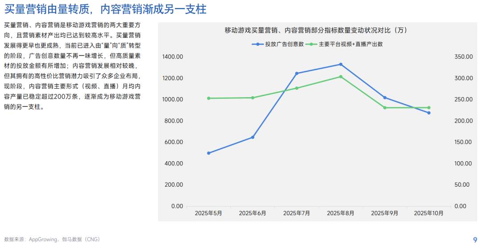
Task: Toggle the 投放广告创意数 series legend label
Action: pyautogui.click(x=284, y=44)
